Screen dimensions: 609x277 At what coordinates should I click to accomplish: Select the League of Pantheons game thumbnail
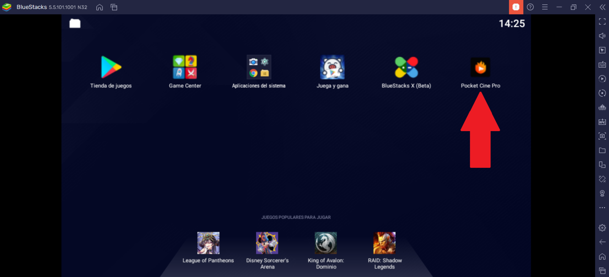click(208, 243)
